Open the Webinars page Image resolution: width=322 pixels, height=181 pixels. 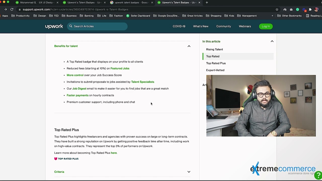coord(245,26)
